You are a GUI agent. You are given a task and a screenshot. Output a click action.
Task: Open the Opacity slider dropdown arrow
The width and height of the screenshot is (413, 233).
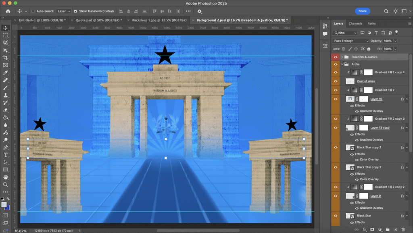point(395,41)
